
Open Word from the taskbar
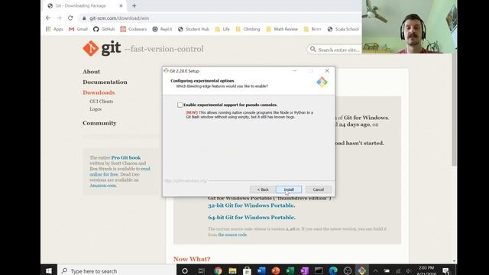[261, 271]
